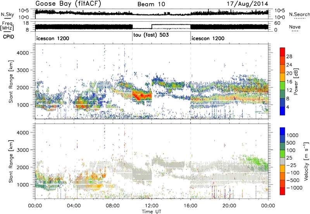Click the 'Goose Bay (fitACF)' title text
This screenshot has width=310, height=214.
[68, 4]
